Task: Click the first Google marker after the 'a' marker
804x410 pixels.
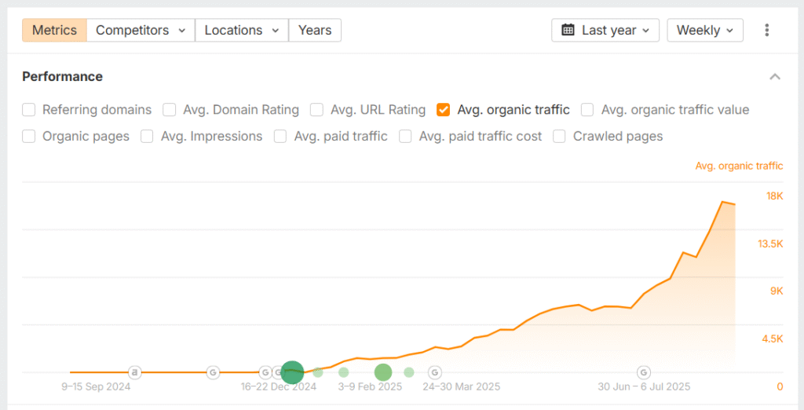Action: click(x=213, y=372)
